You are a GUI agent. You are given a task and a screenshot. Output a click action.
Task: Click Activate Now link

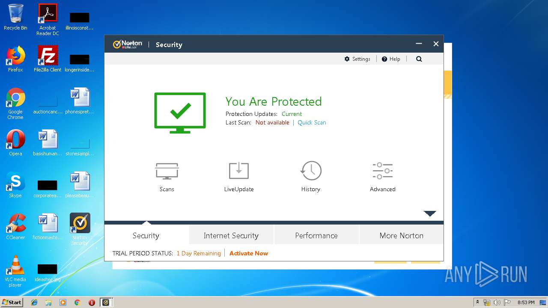[x=249, y=253]
